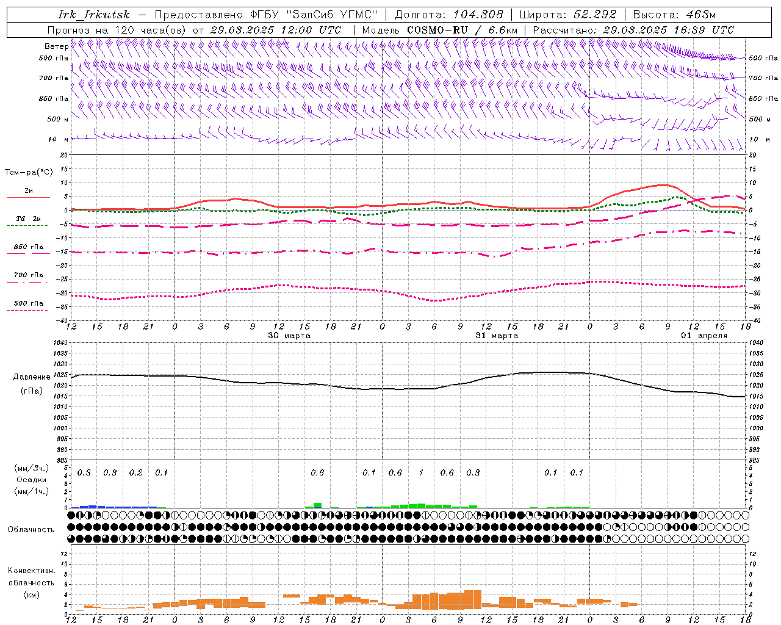This screenshot has width=781, height=625.
Task: Click the Давление panel label
Action: (x=32, y=377)
